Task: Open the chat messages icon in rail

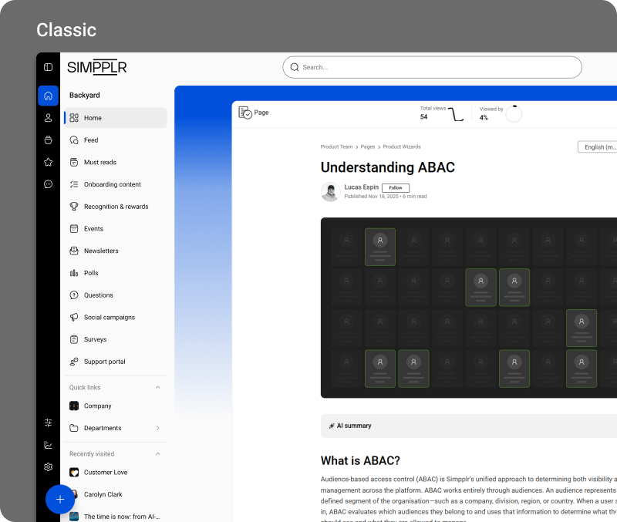Action: [x=48, y=184]
